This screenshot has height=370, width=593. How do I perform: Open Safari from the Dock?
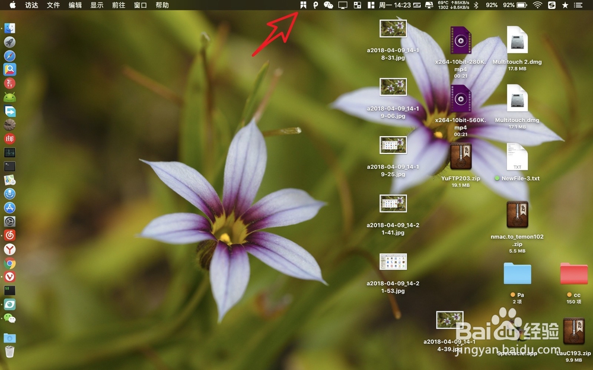(x=9, y=56)
